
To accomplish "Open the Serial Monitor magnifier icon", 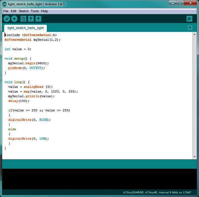I will click(x=189, y=19).
